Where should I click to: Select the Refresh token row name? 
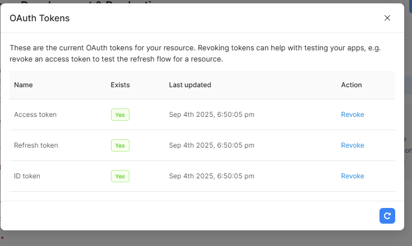pyautogui.click(x=36, y=145)
